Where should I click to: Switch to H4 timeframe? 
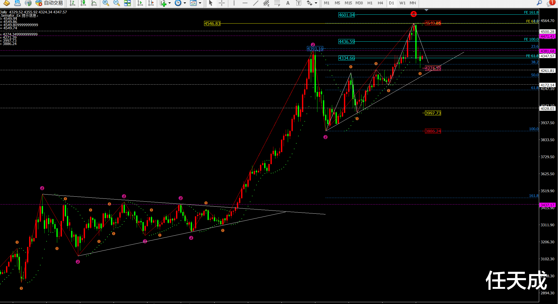[x=380, y=3]
